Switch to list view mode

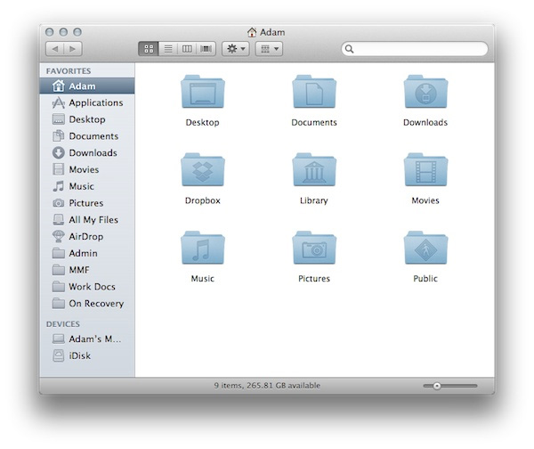(x=167, y=48)
